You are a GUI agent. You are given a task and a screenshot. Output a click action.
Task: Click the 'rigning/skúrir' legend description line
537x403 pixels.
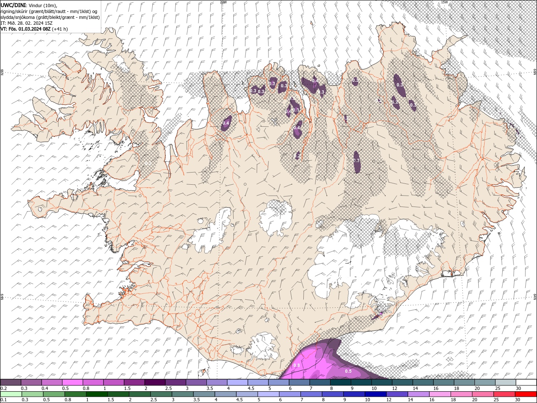coord(49,11)
